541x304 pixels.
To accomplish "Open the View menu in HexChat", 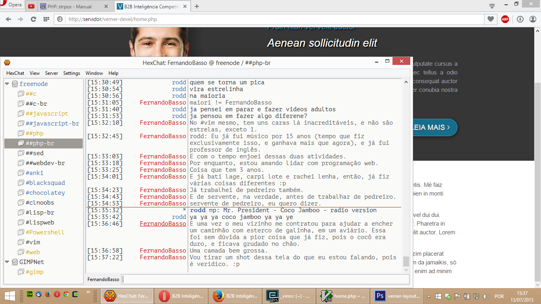I will [x=34, y=73].
